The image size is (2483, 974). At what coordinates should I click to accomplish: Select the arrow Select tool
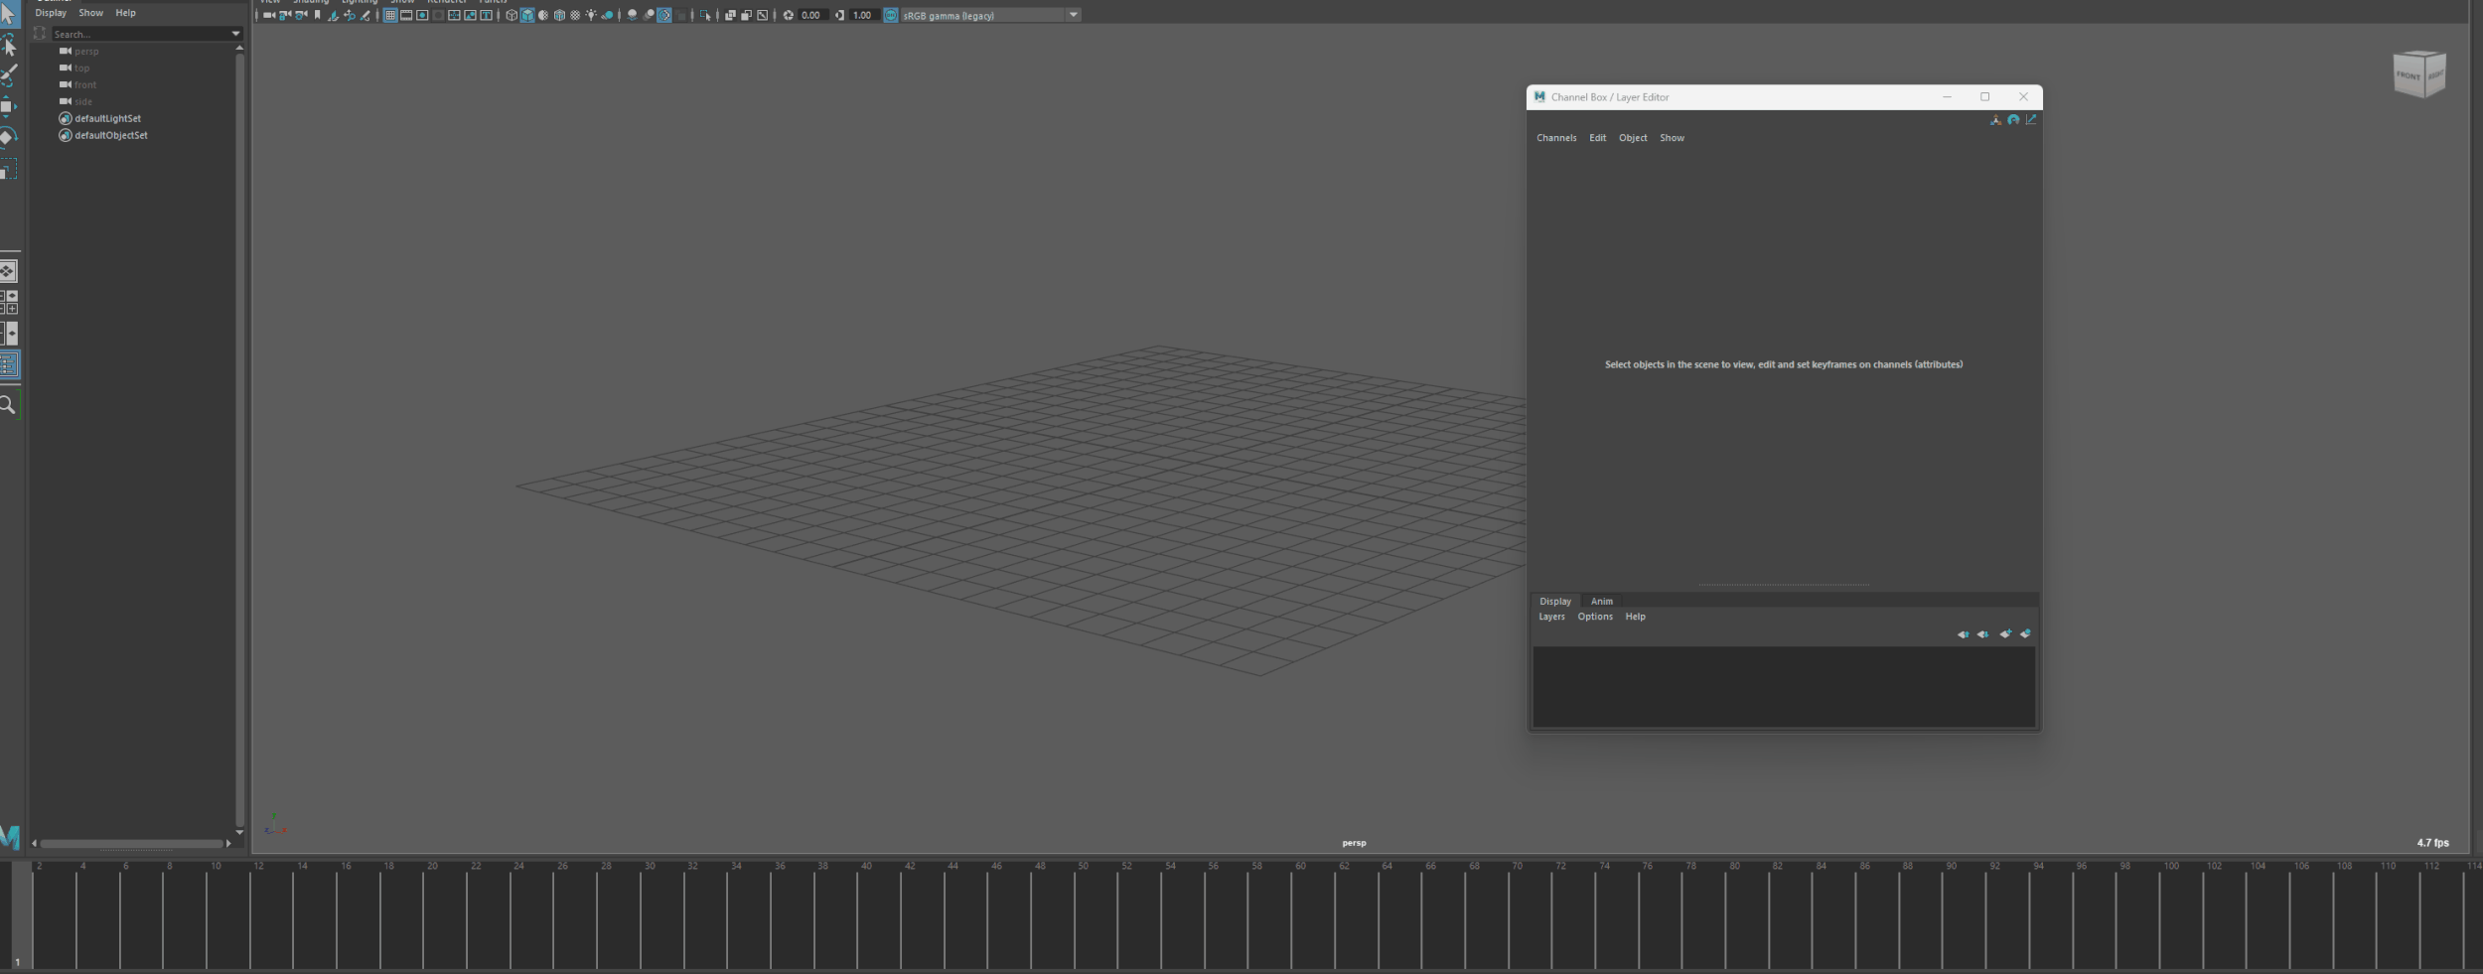(x=8, y=14)
